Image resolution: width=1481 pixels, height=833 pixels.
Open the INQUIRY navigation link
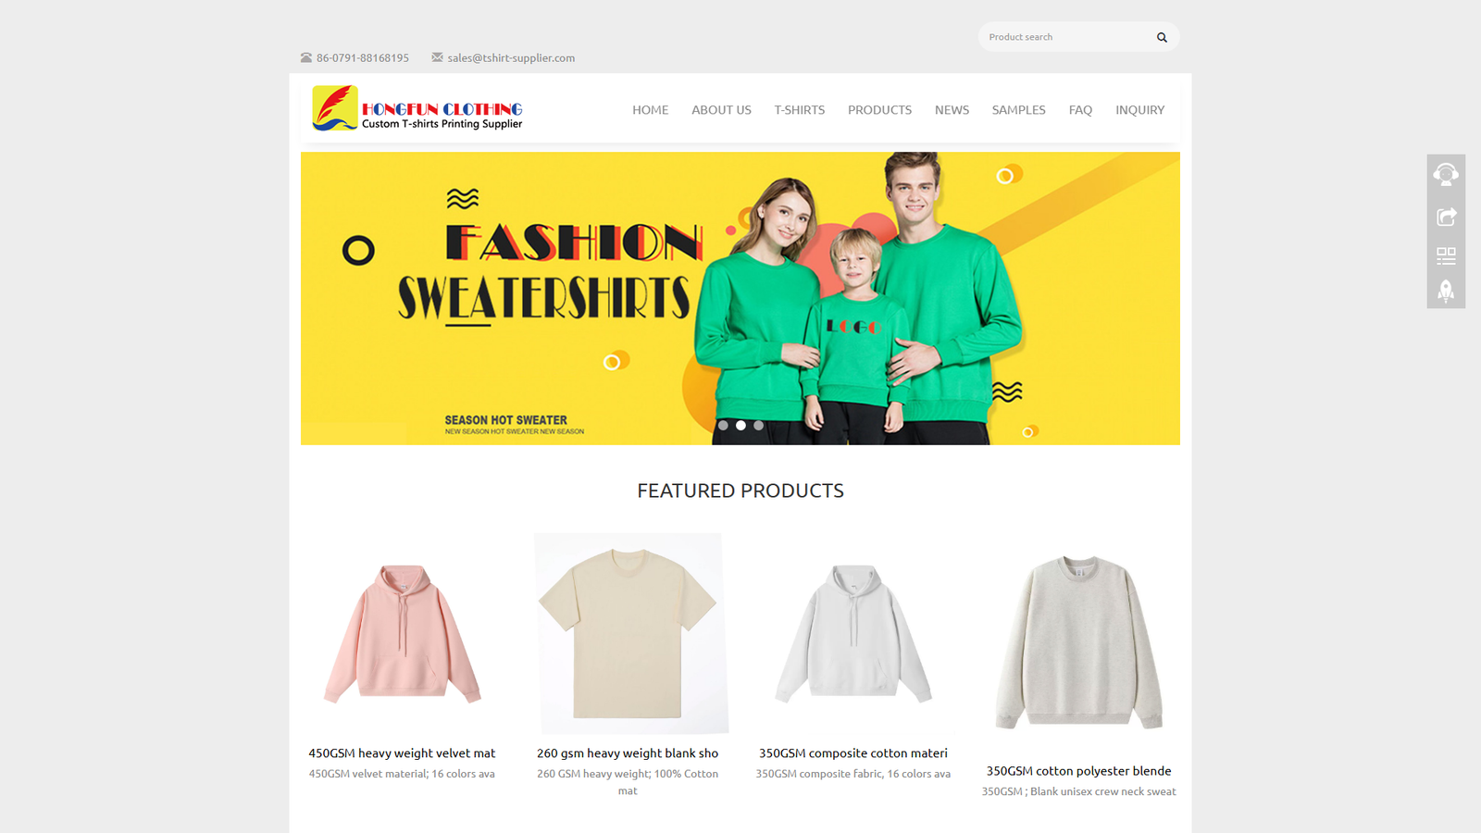tap(1139, 109)
